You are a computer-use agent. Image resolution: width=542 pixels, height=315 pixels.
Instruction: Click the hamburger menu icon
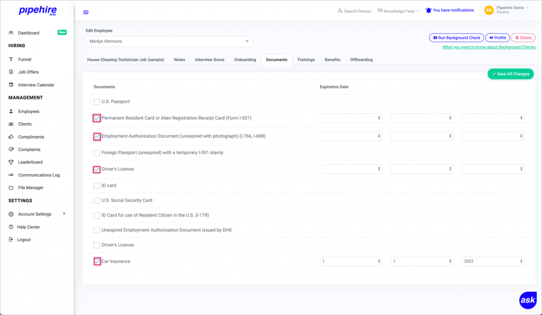pyautogui.click(x=86, y=12)
